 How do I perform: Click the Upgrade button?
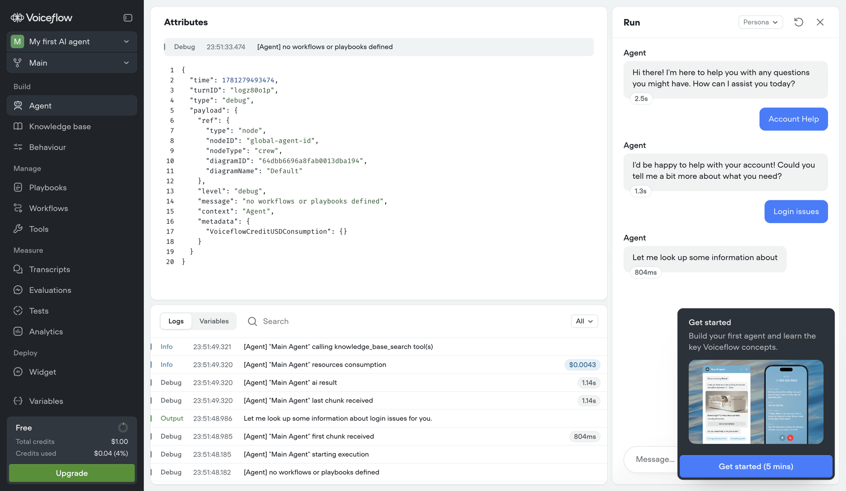click(72, 473)
